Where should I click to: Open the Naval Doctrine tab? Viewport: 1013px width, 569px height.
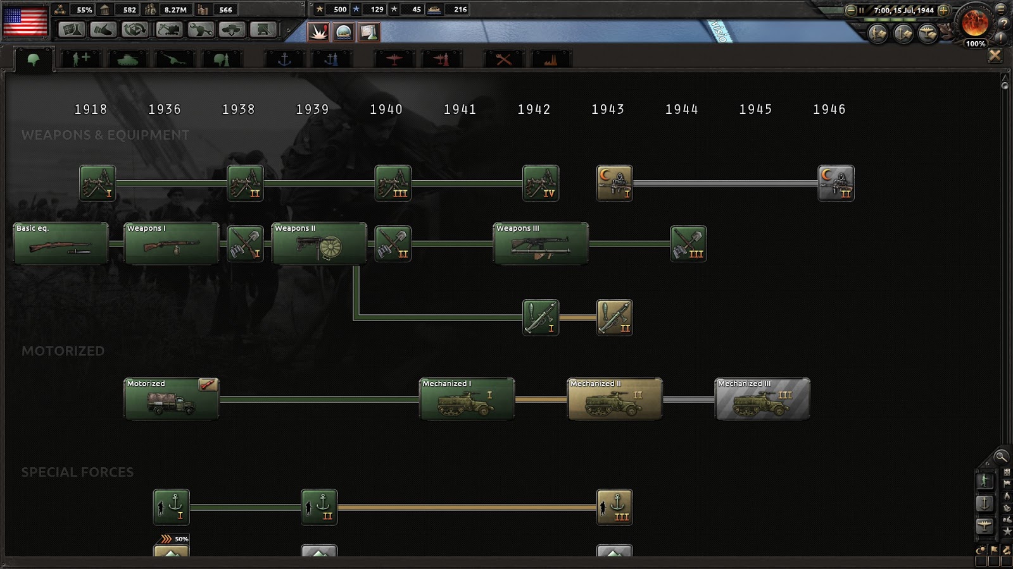coord(331,59)
